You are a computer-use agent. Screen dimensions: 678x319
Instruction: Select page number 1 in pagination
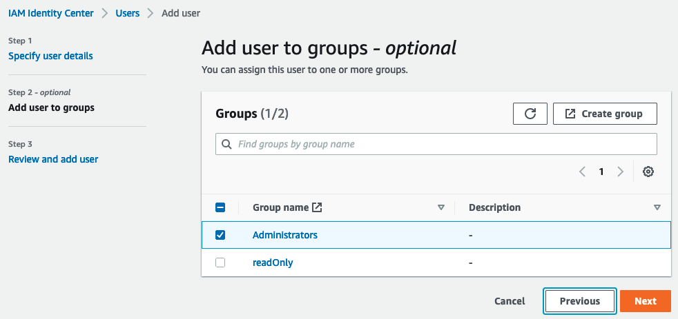point(601,172)
